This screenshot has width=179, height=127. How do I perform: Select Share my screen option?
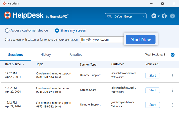57,30
